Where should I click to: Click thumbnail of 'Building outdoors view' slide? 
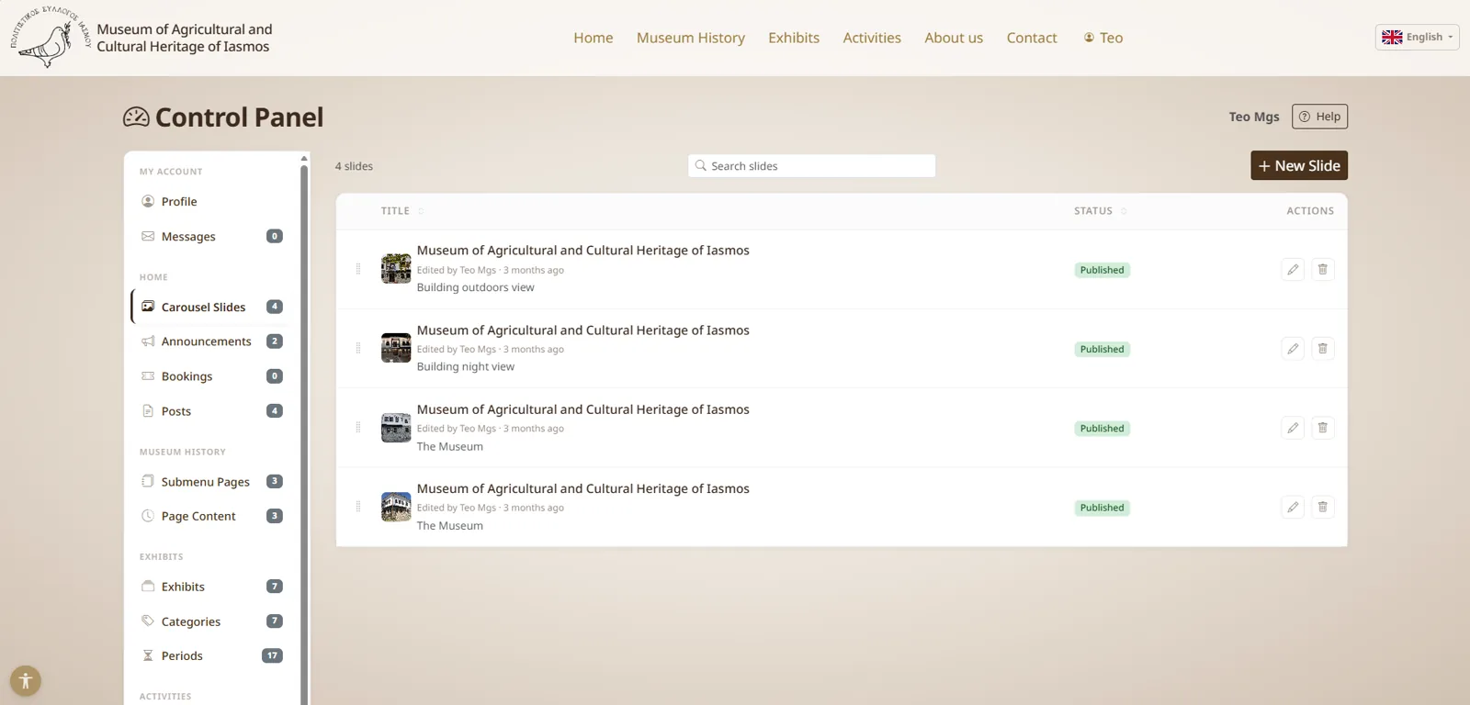pyautogui.click(x=396, y=269)
